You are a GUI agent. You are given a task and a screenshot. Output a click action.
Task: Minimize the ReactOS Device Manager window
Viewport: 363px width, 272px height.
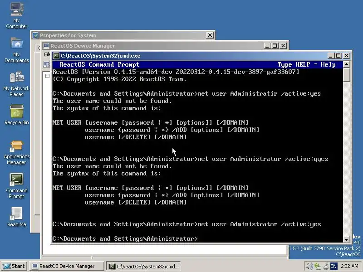click(267, 46)
